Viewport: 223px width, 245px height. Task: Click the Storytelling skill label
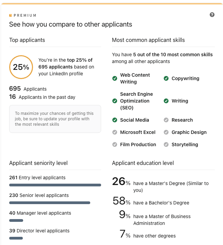coord(185,144)
